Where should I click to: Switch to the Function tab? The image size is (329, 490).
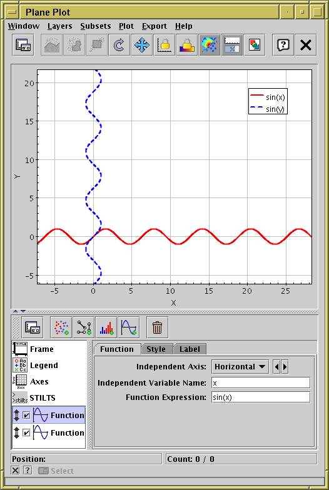(x=117, y=349)
